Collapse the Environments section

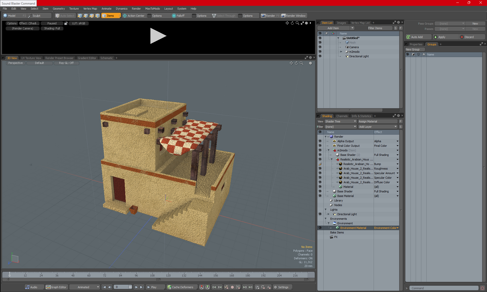pos(325,219)
